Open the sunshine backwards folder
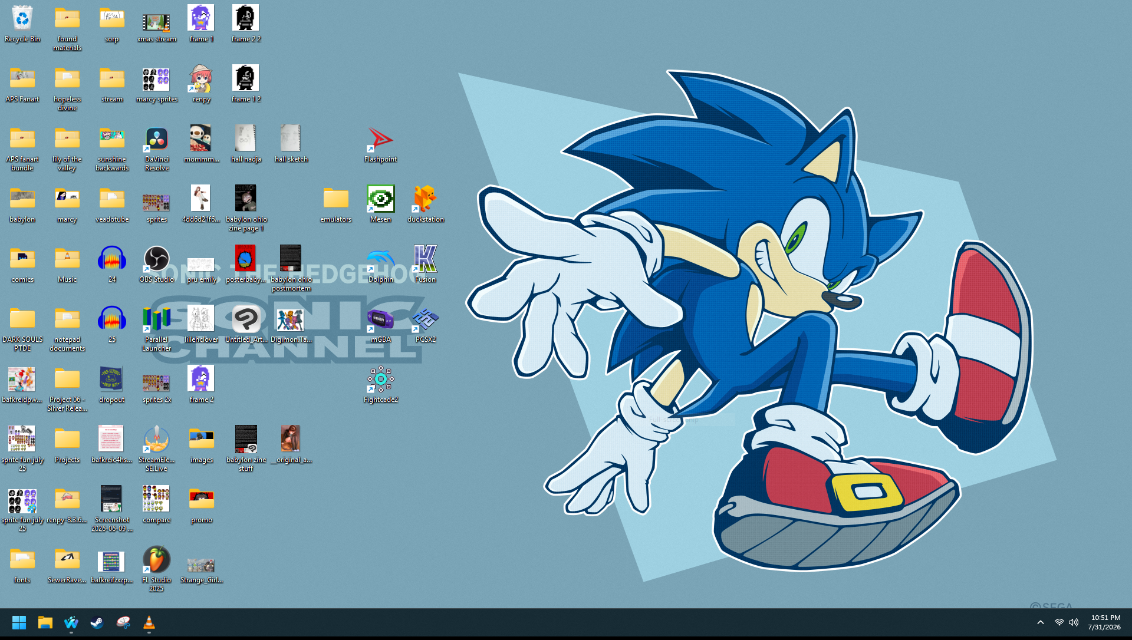Viewport: 1132px width, 640px height. (112, 148)
